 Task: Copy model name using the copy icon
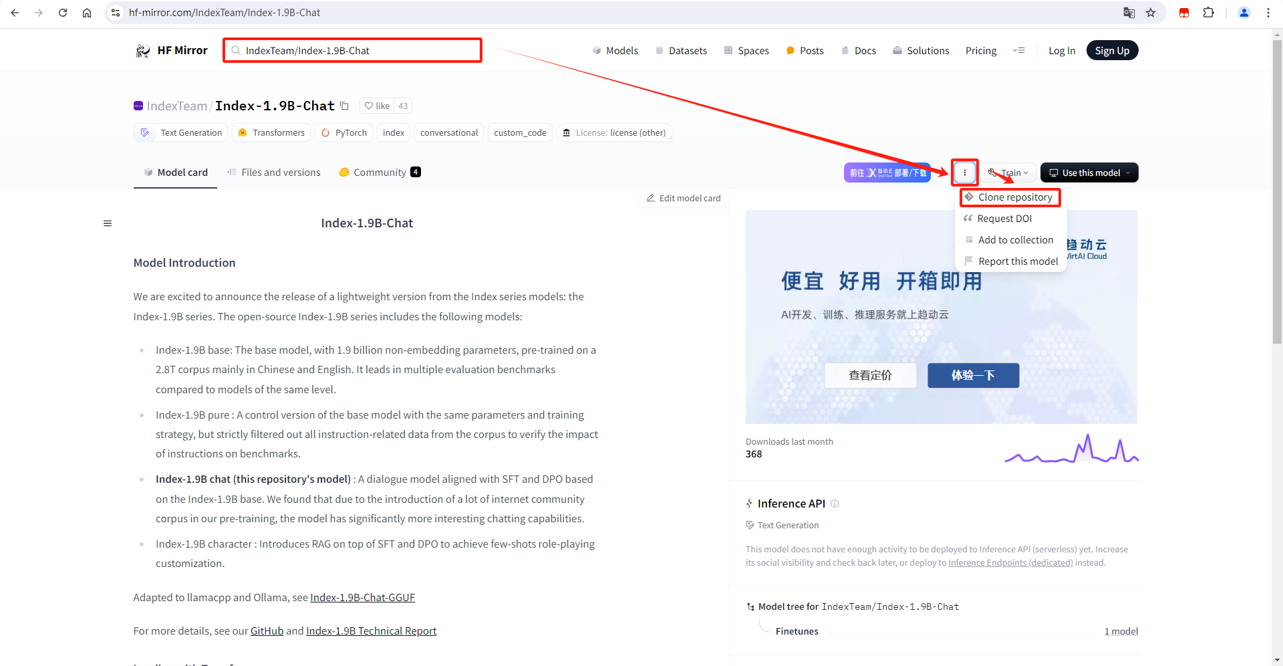tap(344, 106)
